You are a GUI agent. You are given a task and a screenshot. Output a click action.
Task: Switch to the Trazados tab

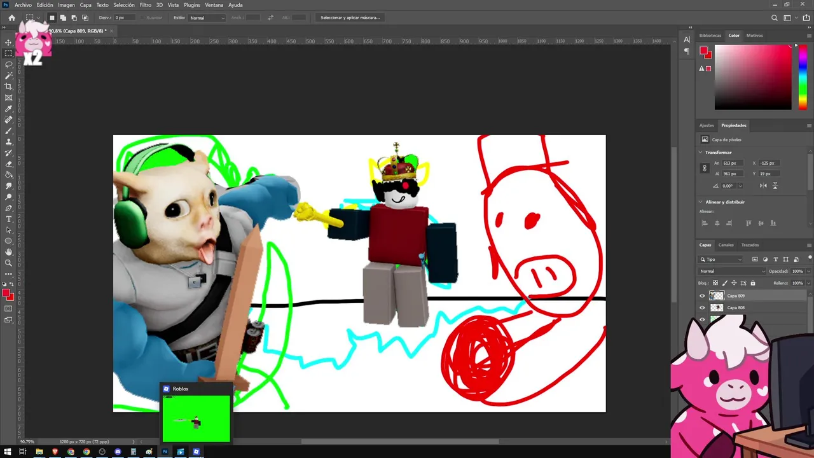coord(750,245)
